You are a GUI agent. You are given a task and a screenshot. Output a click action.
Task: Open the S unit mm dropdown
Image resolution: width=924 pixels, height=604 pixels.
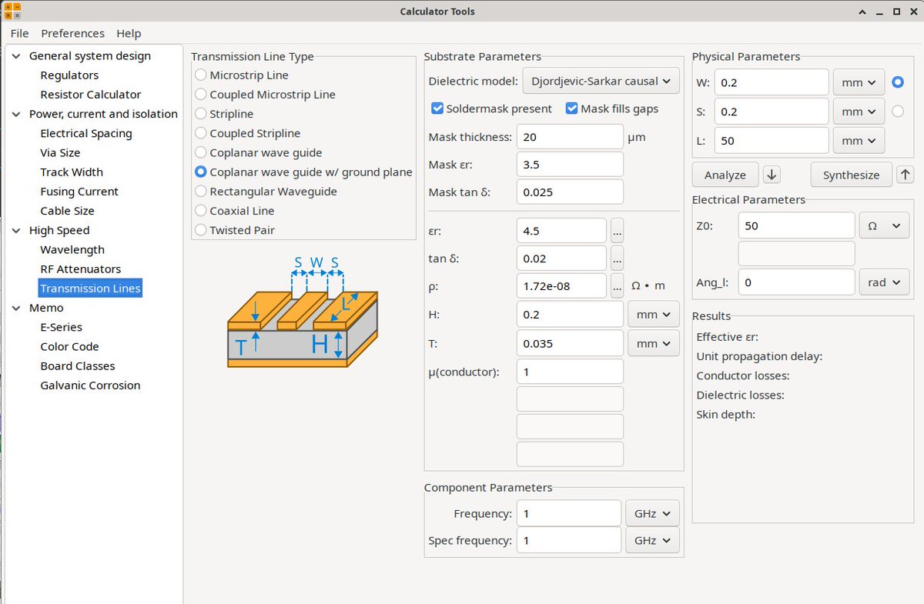coord(859,112)
